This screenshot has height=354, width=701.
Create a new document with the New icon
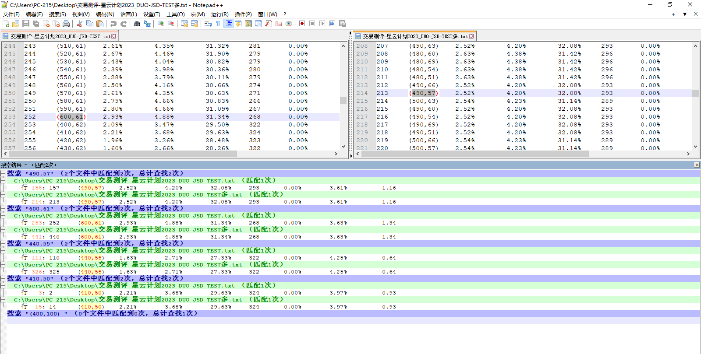coord(6,24)
